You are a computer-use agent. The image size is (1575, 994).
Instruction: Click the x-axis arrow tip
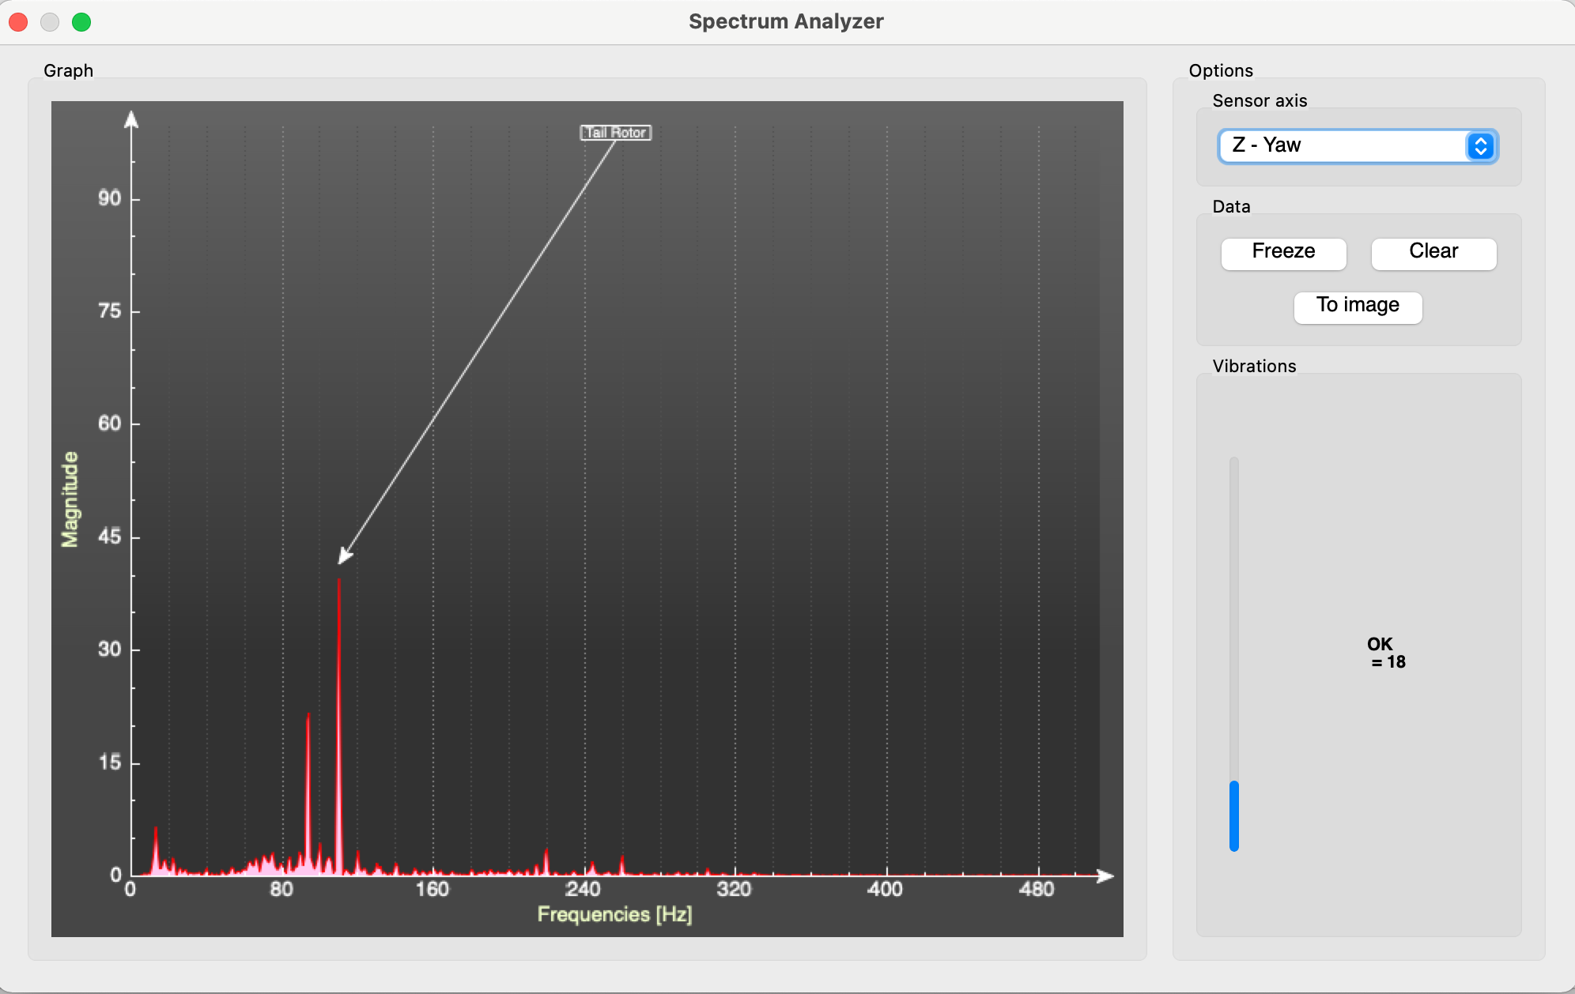[x=1108, y=875]
